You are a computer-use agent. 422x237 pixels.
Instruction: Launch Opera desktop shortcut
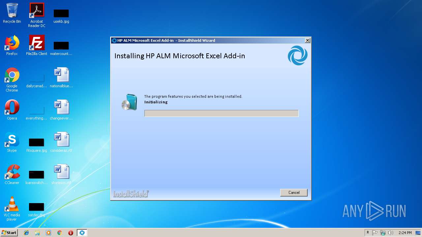click(x=12, y=110)
